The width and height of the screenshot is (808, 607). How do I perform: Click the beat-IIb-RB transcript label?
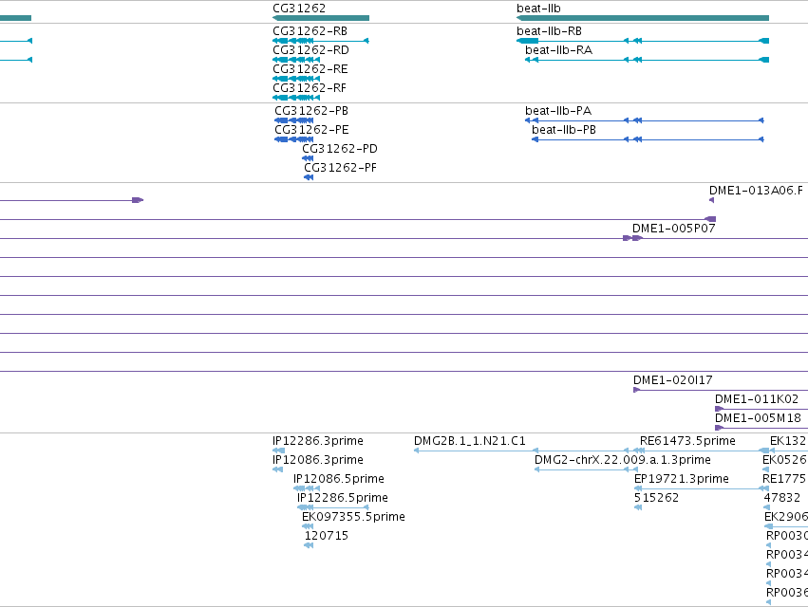(x=550, y=31)
